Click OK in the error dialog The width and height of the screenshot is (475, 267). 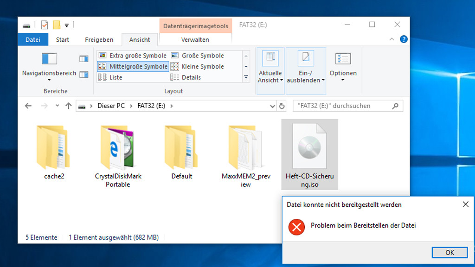pyautogui.click(x=449, y=253)
